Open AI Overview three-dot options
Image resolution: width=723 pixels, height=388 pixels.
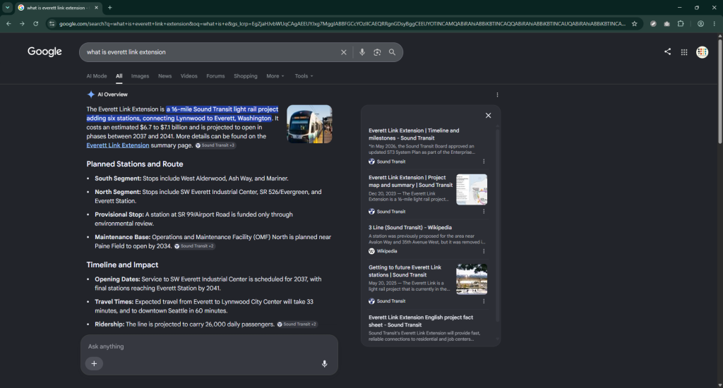tap(497, 95)
